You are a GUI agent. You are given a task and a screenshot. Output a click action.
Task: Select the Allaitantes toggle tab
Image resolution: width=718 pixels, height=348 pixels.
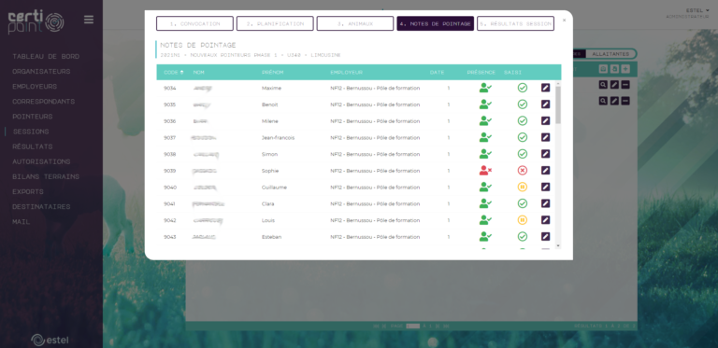coord(610,54)
